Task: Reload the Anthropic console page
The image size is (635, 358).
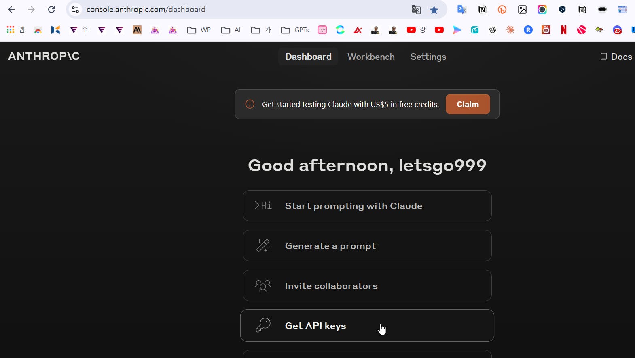Action: (x=51, y=9)
